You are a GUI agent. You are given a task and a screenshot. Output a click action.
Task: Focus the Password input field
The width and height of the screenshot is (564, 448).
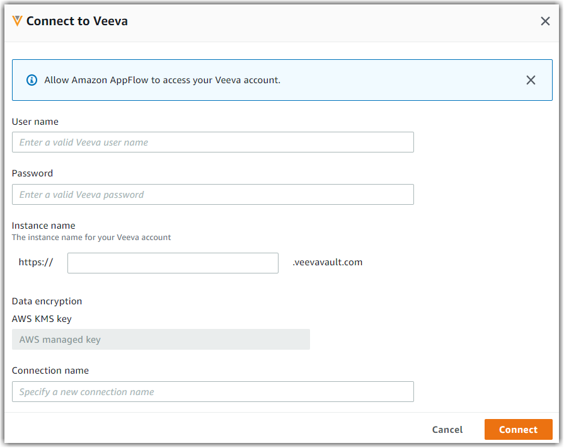pos(212,195)
